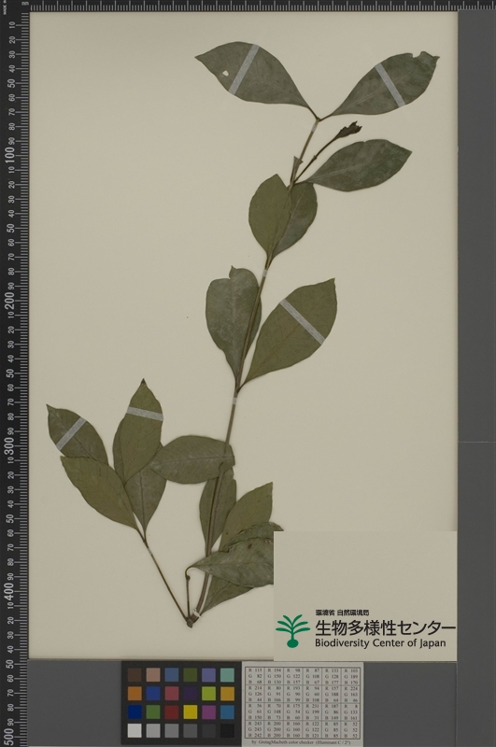Click the yellow-green swatch in second row
Screen dimensions: 496x747
[208, 693]
